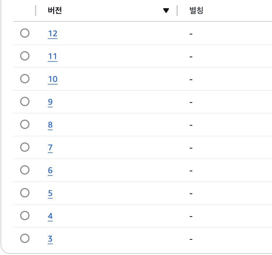Pick the radio button for version 7
The height and width of the screenshot is (255, 272).
click(25, 147)
